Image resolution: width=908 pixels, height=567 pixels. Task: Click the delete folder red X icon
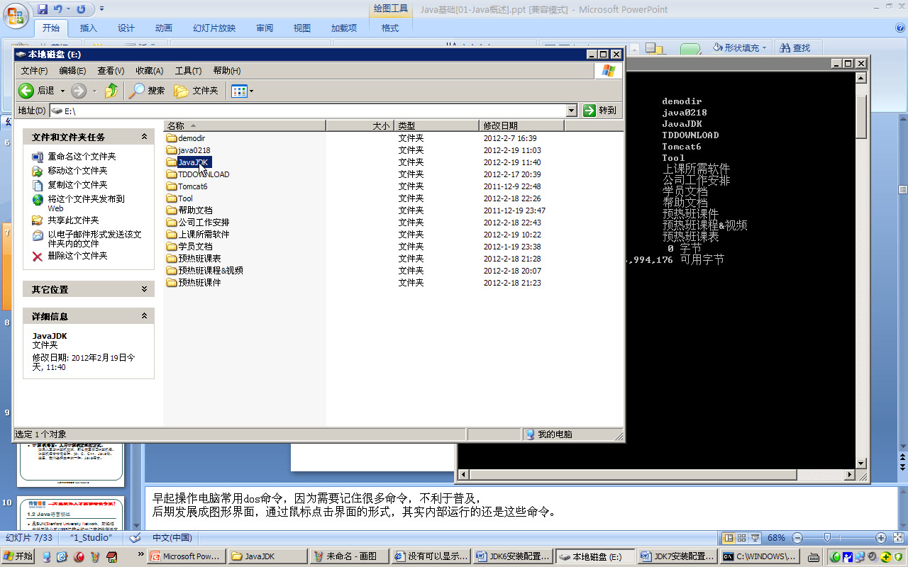click(38, 256)
